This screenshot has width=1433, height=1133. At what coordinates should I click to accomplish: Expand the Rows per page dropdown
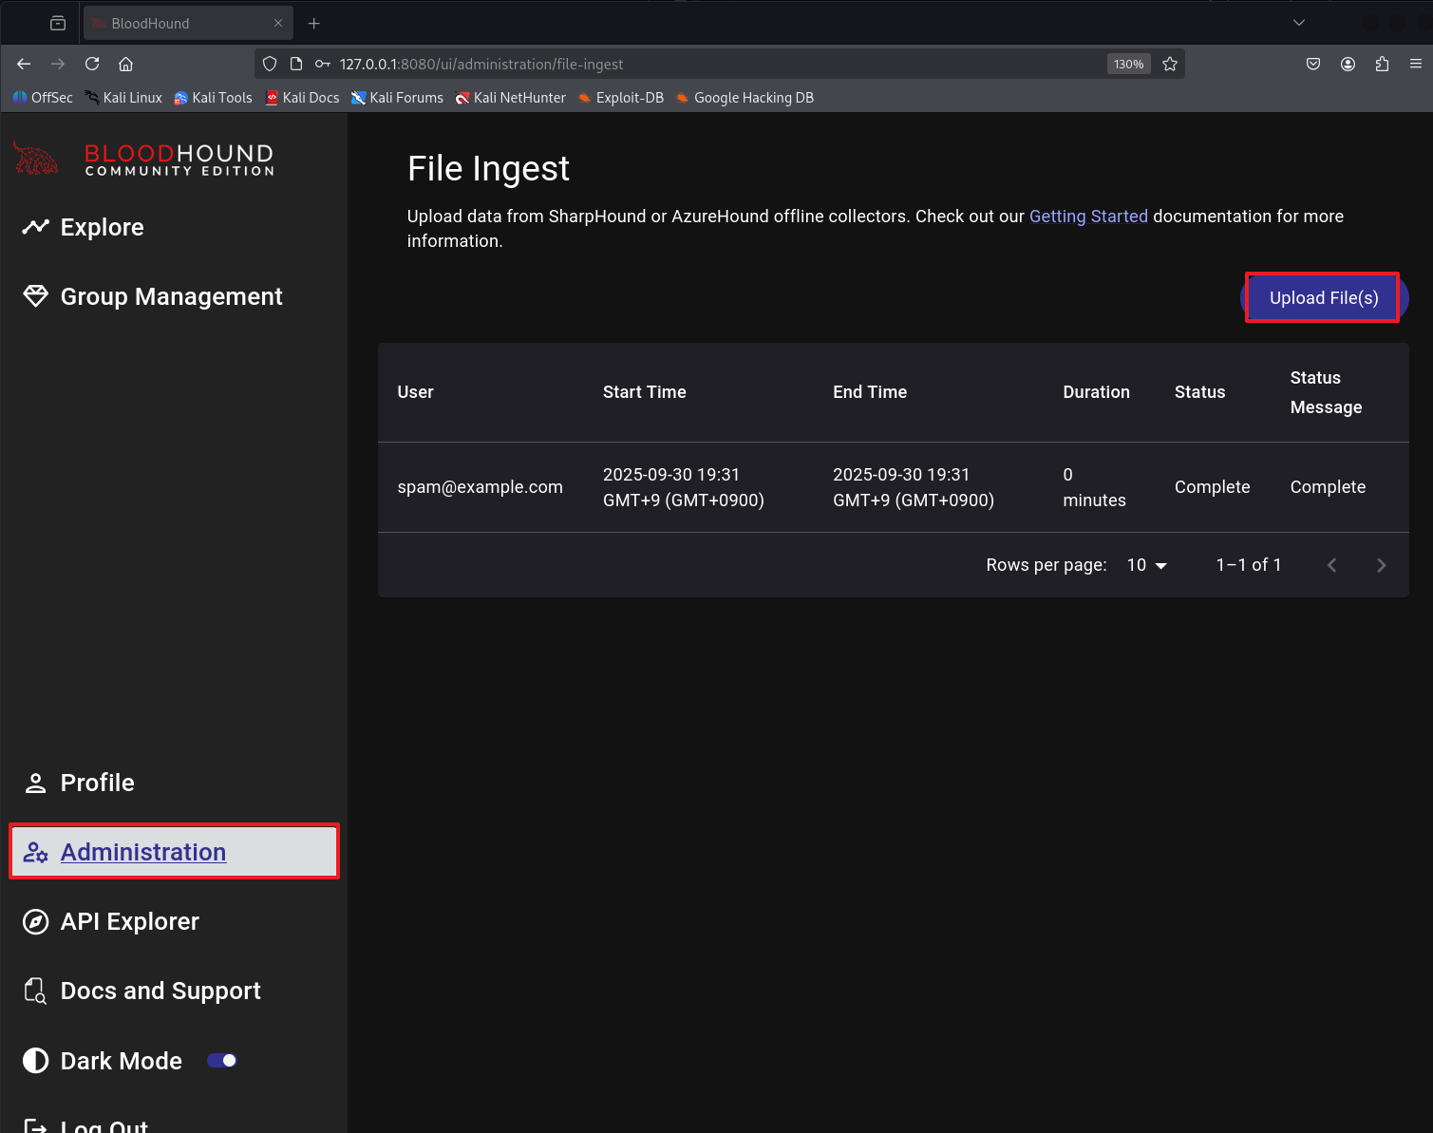1146,565
